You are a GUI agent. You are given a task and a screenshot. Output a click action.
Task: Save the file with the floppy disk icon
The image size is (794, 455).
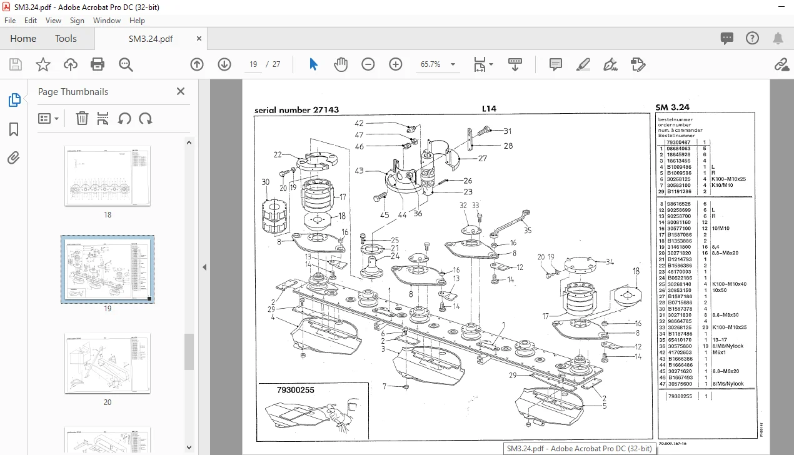pyautogui.click(x=16, y=64)
